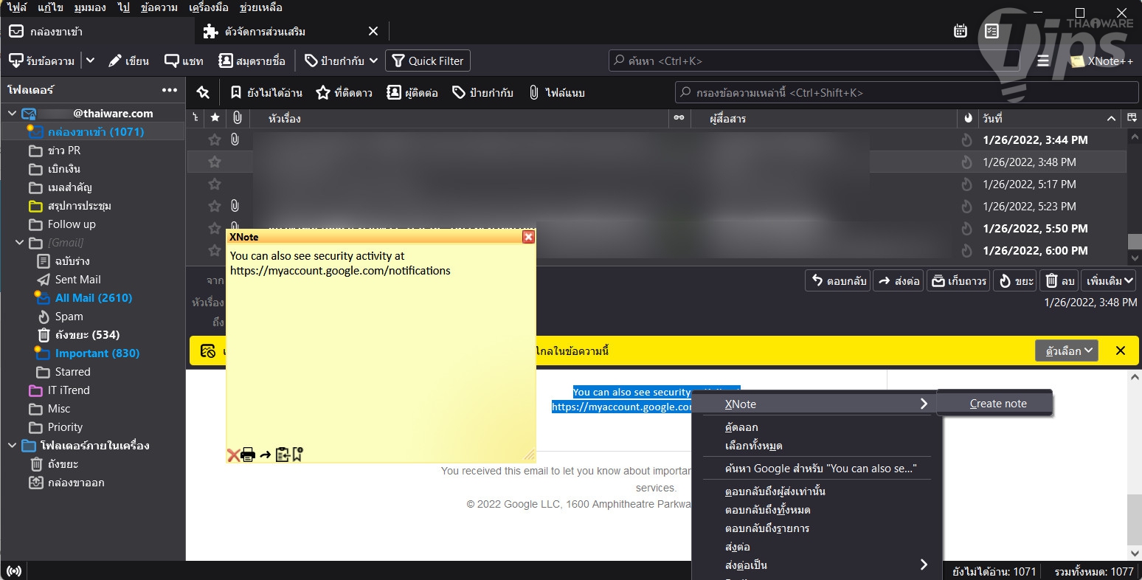1142x580 pixels.
Task: Click the เก็บถาวร archive button
Action: pos(958,280)
